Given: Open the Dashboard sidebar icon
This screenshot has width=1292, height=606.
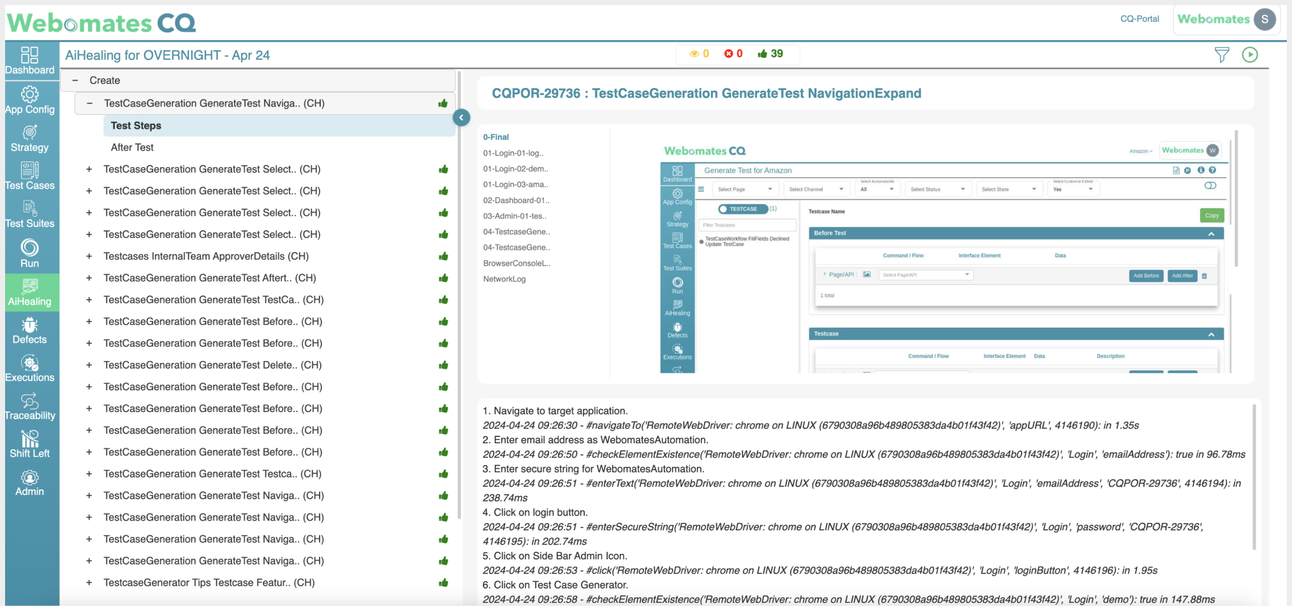Looking at the screenshot, I should pyautogui.click(x=30, y=61).
